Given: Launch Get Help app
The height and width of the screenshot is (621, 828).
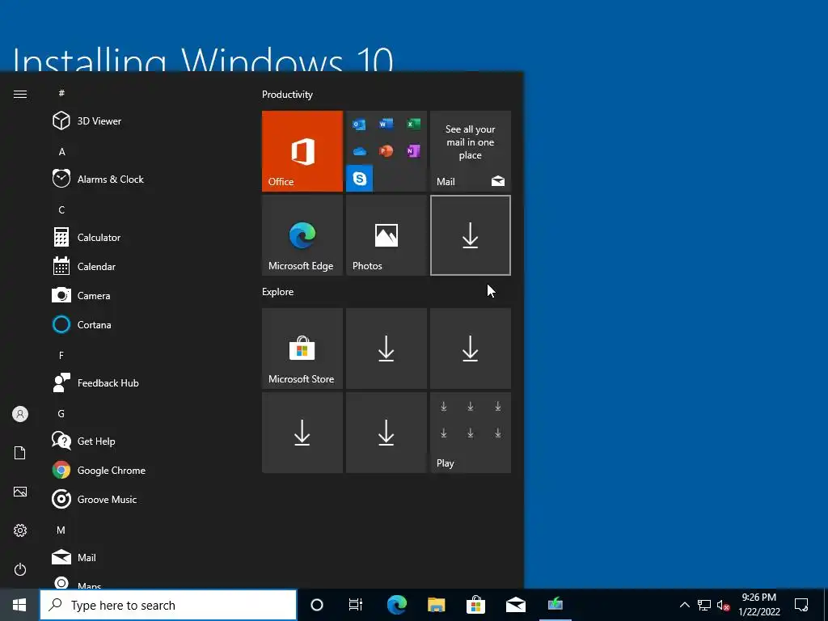Looking at the screenshot, I should coord(142,441).
